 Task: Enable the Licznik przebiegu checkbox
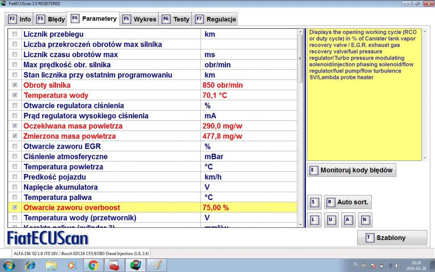(15, 34)
